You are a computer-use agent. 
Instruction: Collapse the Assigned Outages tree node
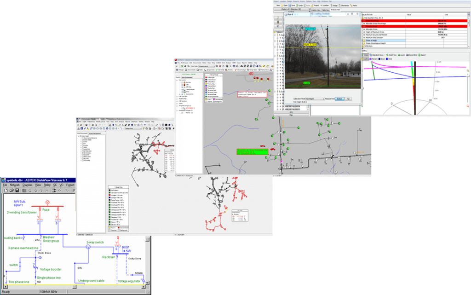tap(177, 106)
